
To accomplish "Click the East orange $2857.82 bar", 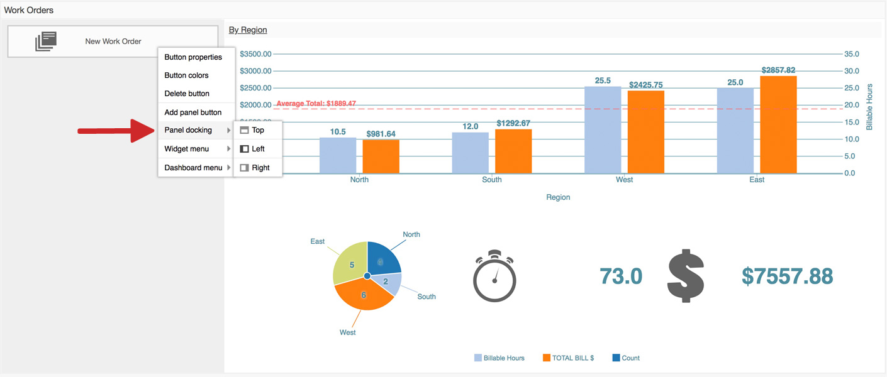I will pos(778,126).
